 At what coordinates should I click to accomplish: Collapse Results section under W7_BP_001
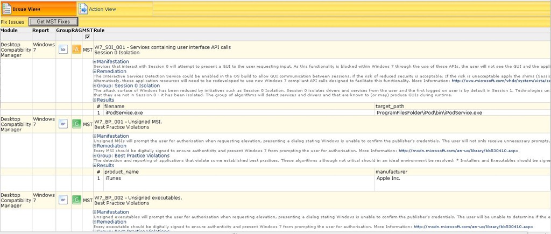[x=95, y=165]
